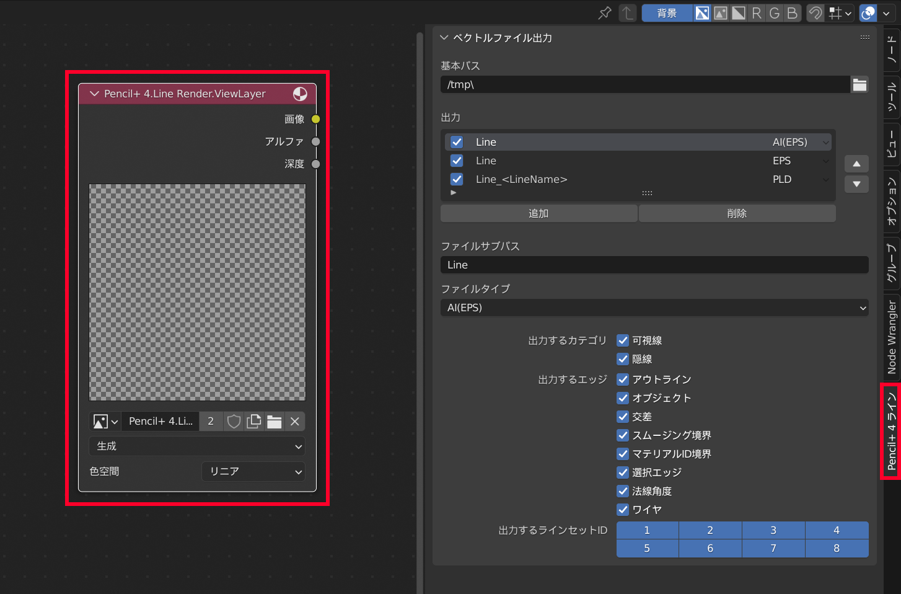Click the 削除 button

(737, 213)
